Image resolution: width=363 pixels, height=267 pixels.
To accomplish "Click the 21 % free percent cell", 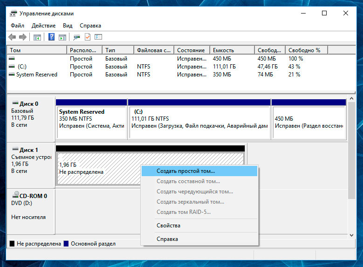I will tap(294, 75).
